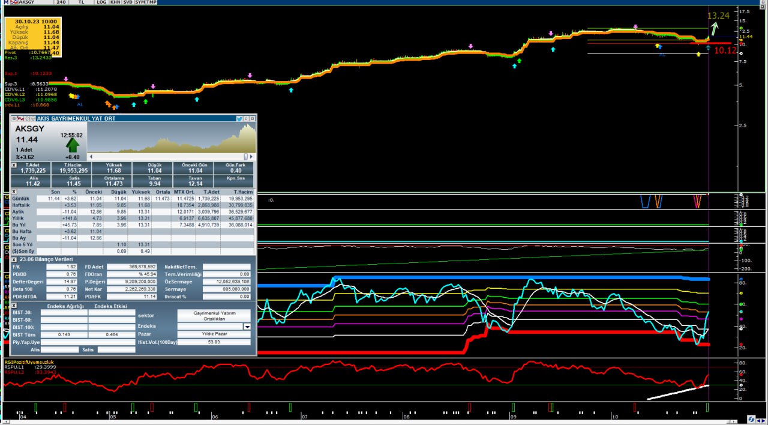Image resolution: width=768 pixels, height=425 pixels.
Task: Close the 23-06 Bilanço Verileri section
Action: click(14, 259)
